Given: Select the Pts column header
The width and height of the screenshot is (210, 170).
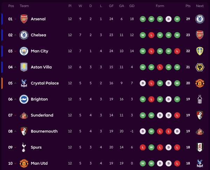Looking at the screenshot, I should pyautogui.click(x=188, y=6).
